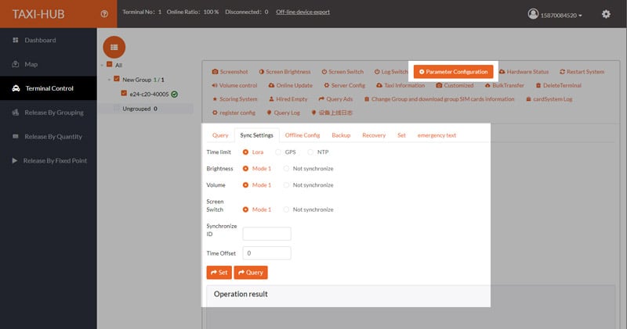Select Lora for Time limit

(x=245, y=152)
